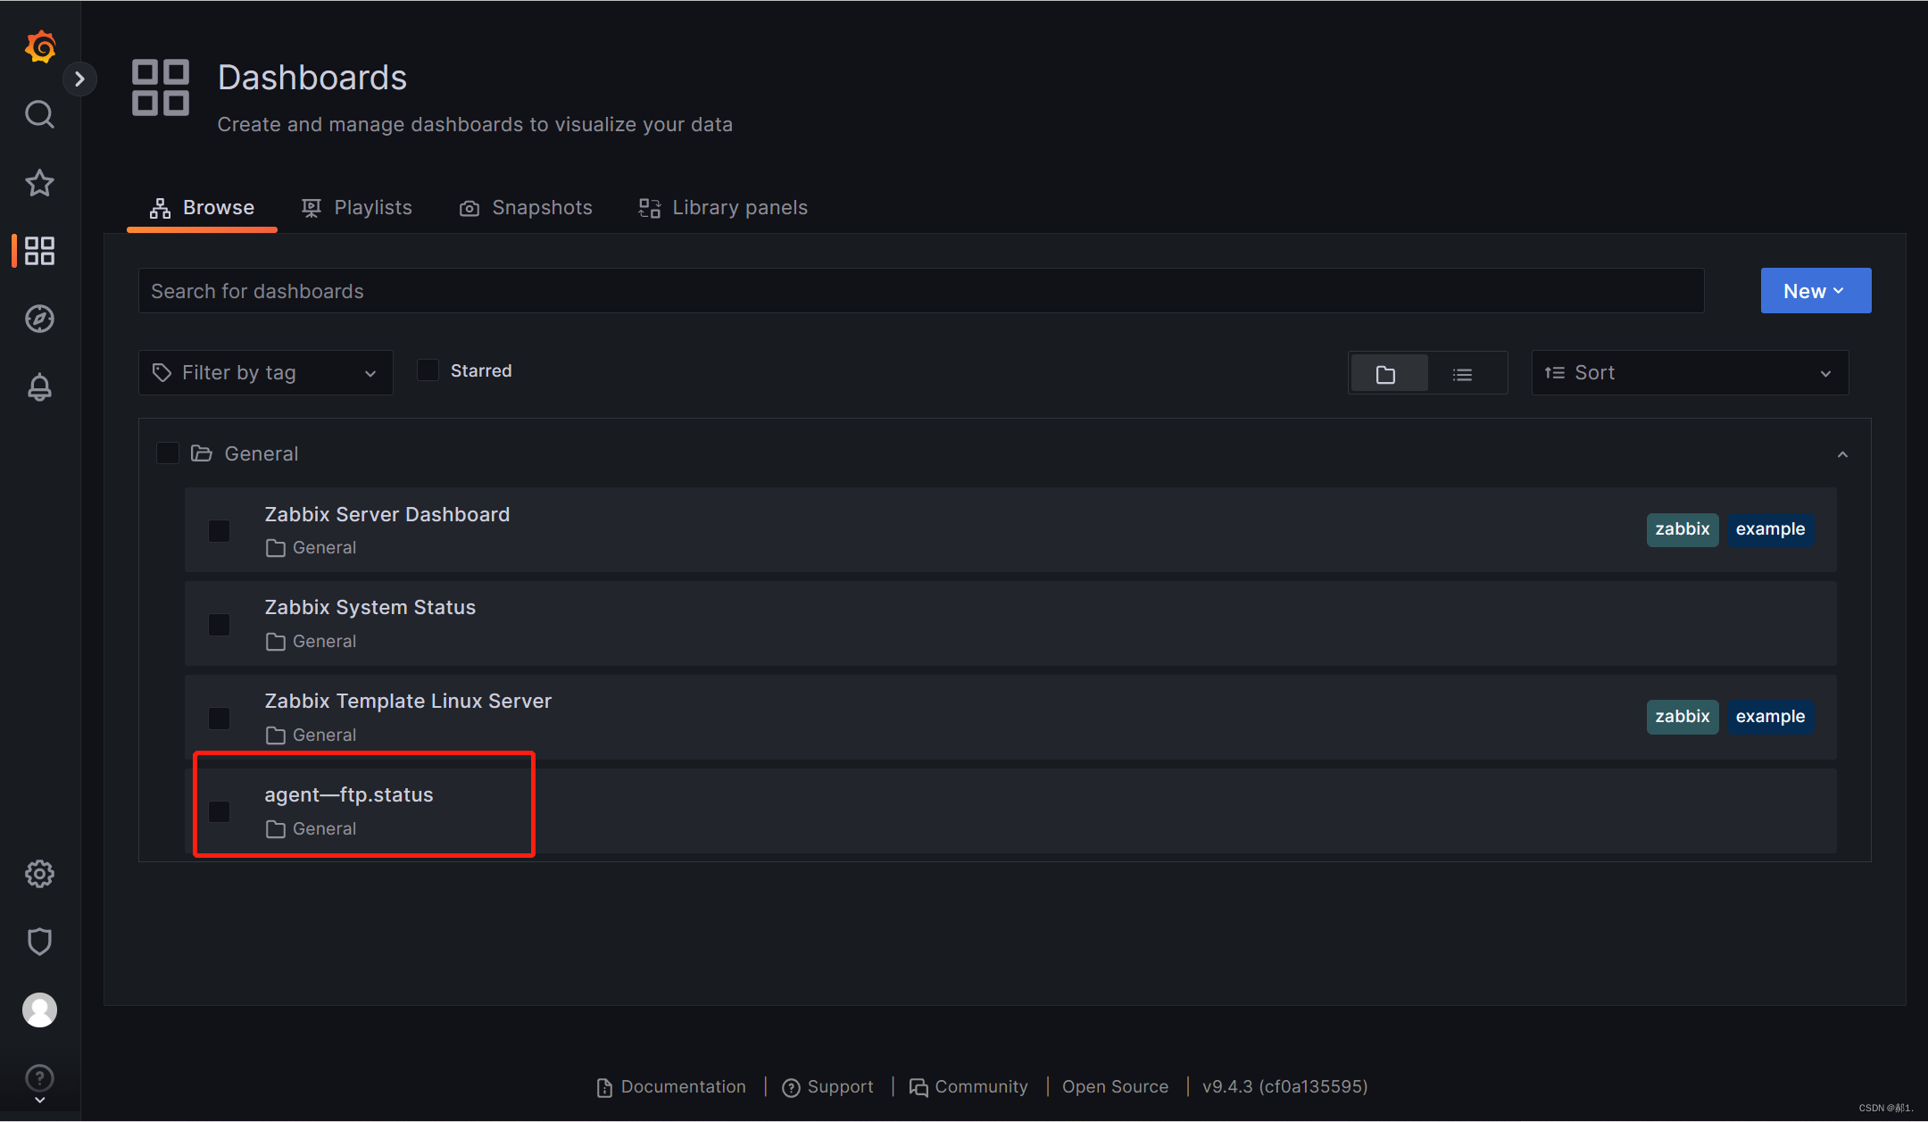Open Alerting bell icon in sidebar
The image size is (1928, 1122).
(39, 387)
